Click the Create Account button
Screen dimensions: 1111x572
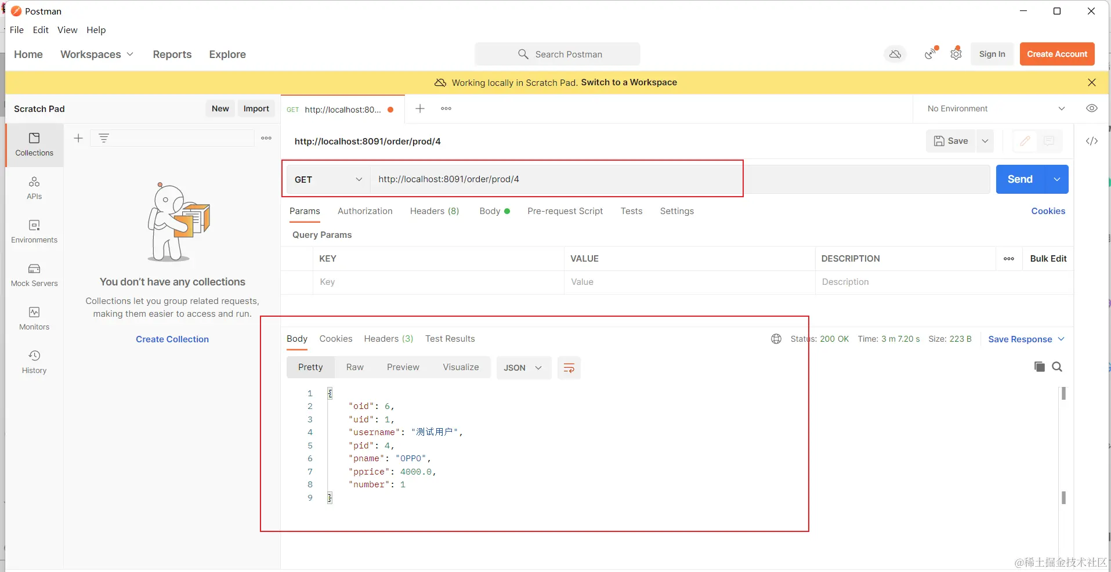[x=1058, y=54]
